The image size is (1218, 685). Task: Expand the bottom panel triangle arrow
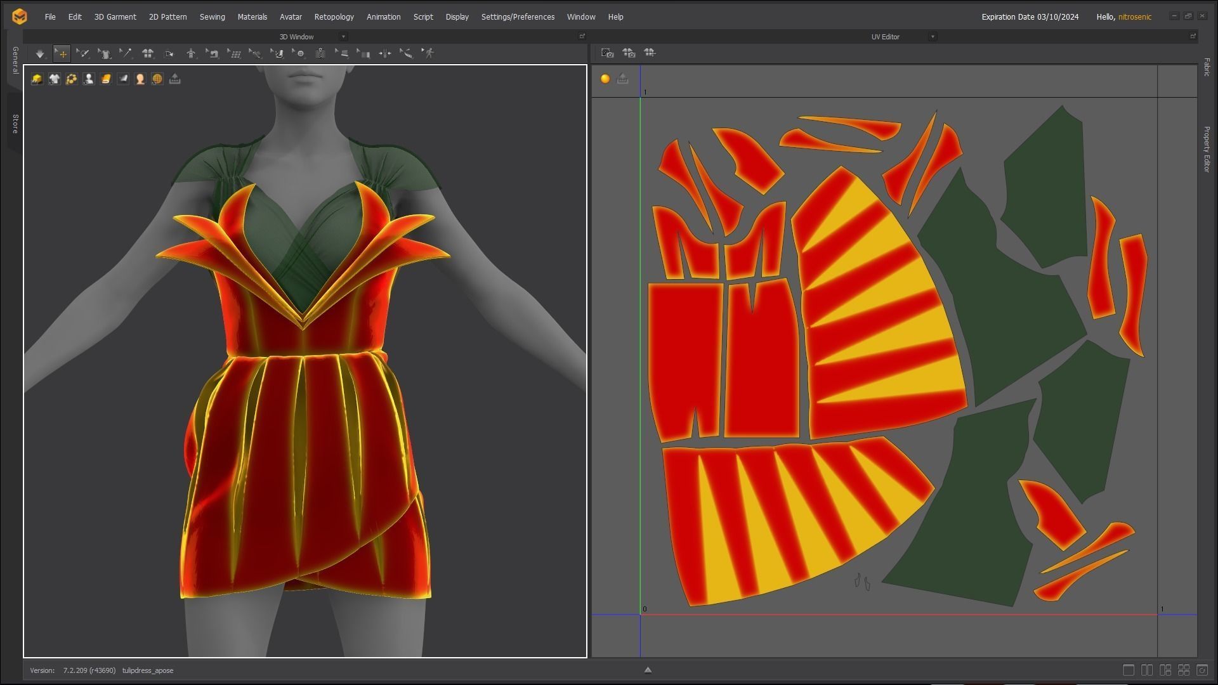tap(648, 670)
